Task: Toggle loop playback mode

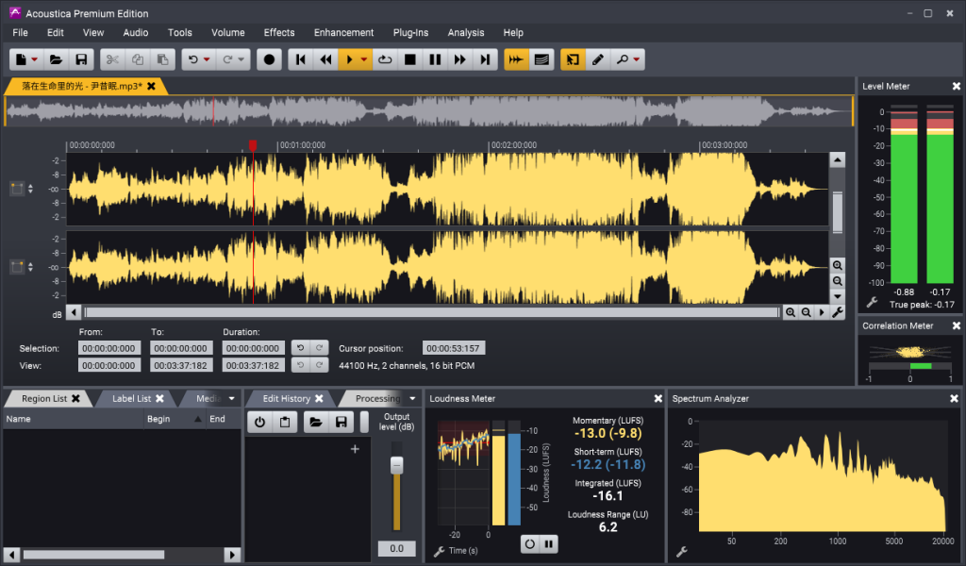Action: point(385,59)
